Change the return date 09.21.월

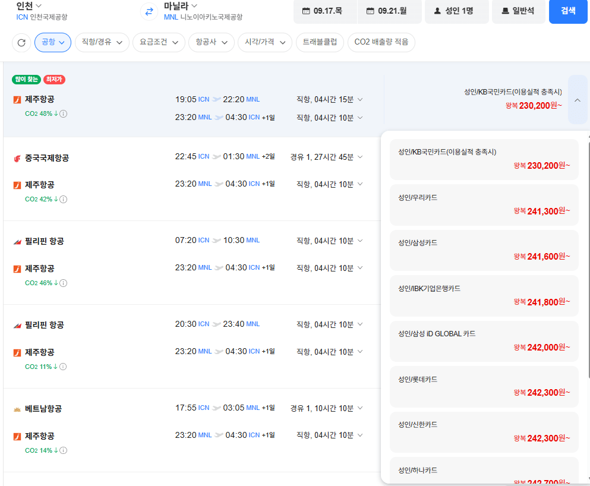(389, 11)
